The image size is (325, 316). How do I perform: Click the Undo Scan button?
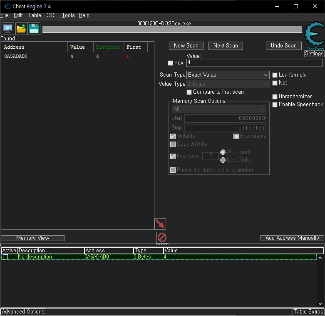pyautogui.click(x=284, y=46)
